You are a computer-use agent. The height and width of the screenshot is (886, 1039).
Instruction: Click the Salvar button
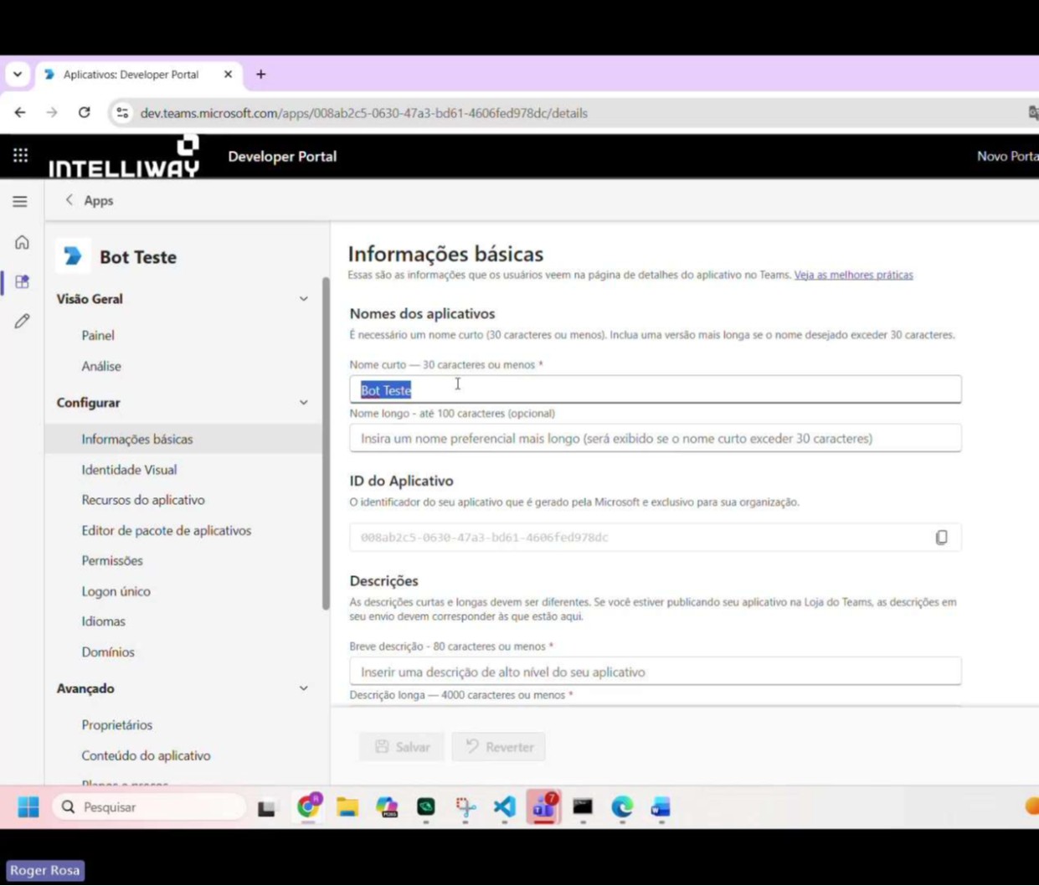[402, 747]
